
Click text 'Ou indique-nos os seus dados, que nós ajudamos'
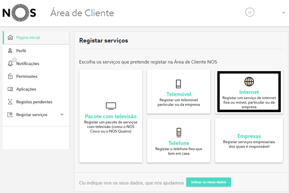132,183
